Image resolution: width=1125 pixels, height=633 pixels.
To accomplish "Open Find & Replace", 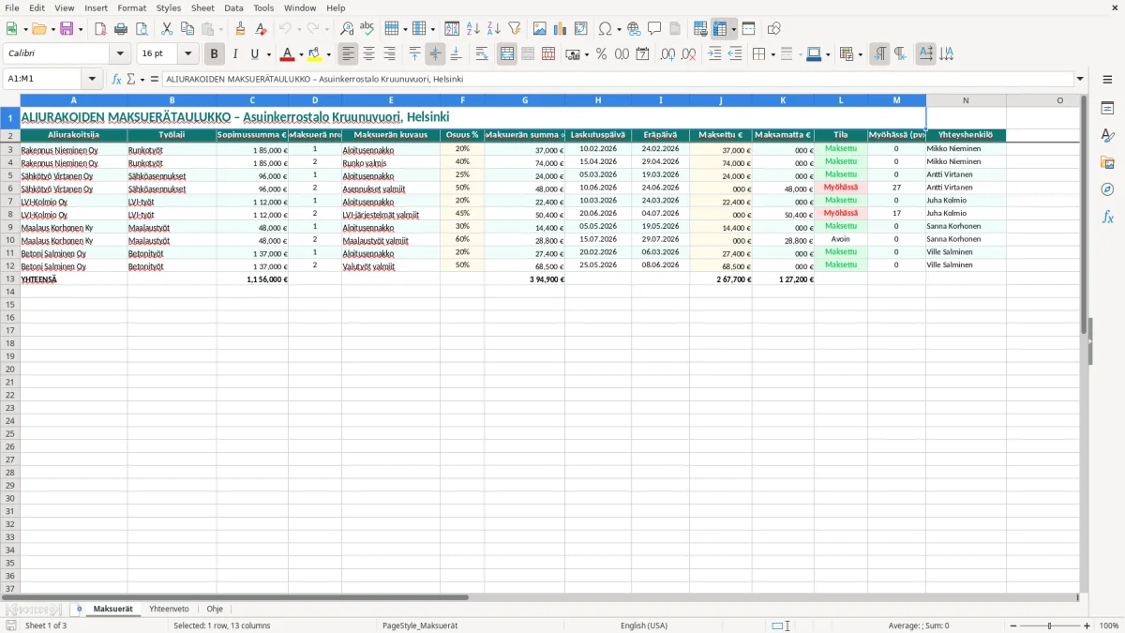I will click(x=347, y=29).
